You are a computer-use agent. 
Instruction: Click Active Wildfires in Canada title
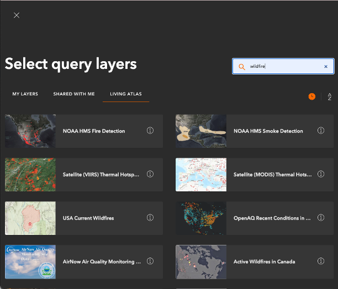tap(265, 261)
